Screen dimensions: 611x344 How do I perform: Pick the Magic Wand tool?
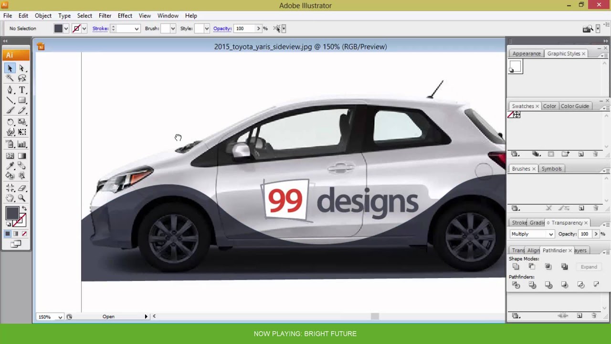coord(10,78)
